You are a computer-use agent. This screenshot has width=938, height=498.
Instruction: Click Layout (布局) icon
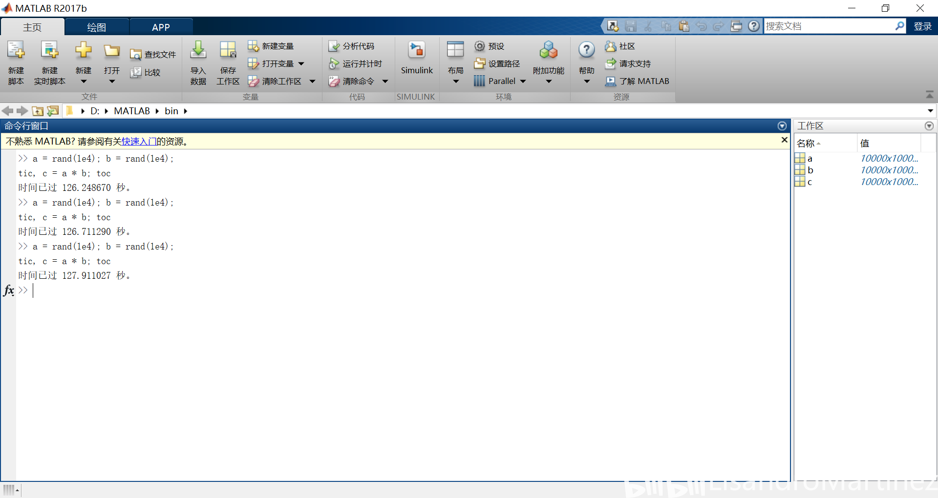pos(455,50)
